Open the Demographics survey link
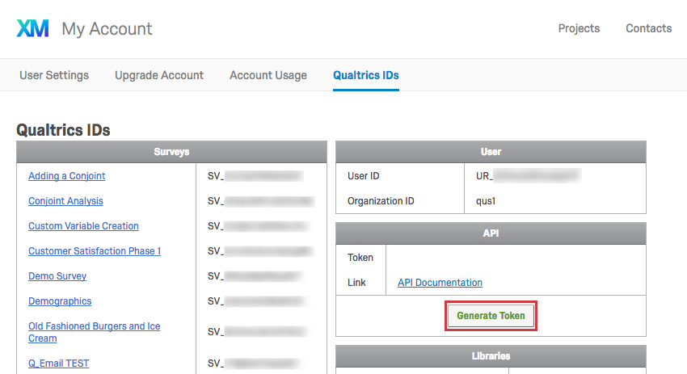Screen dimensions: 687x374 [60, 301]
